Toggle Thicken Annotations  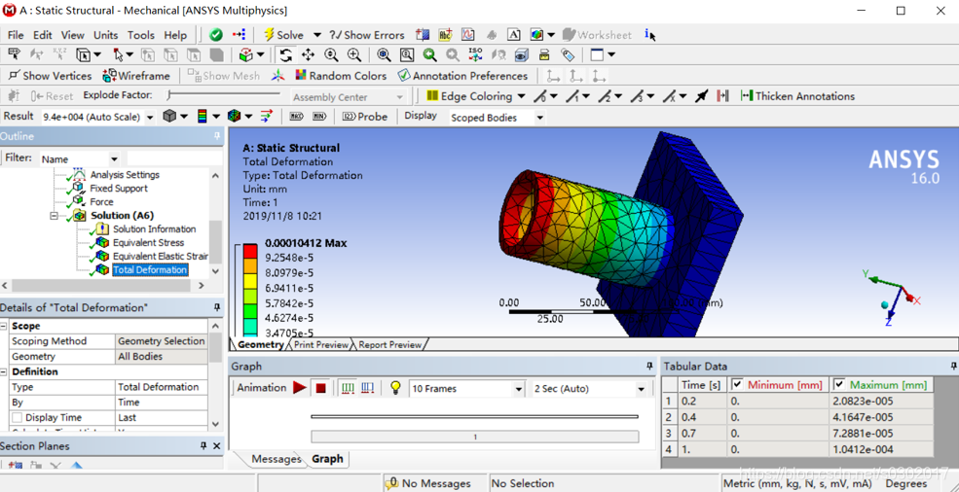coord(797,96)
